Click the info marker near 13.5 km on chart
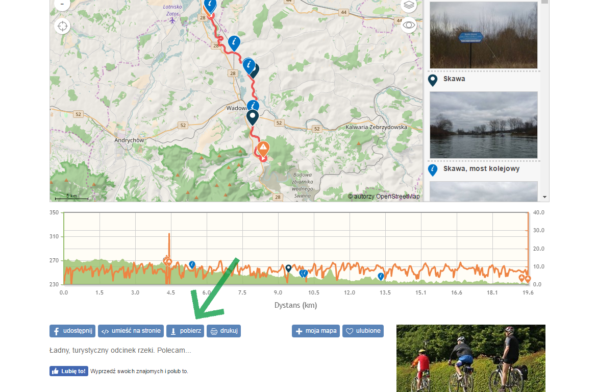Image resolution: width=597 pixels, height=392 pixels. pyautogui.click(x=381, y=277)
